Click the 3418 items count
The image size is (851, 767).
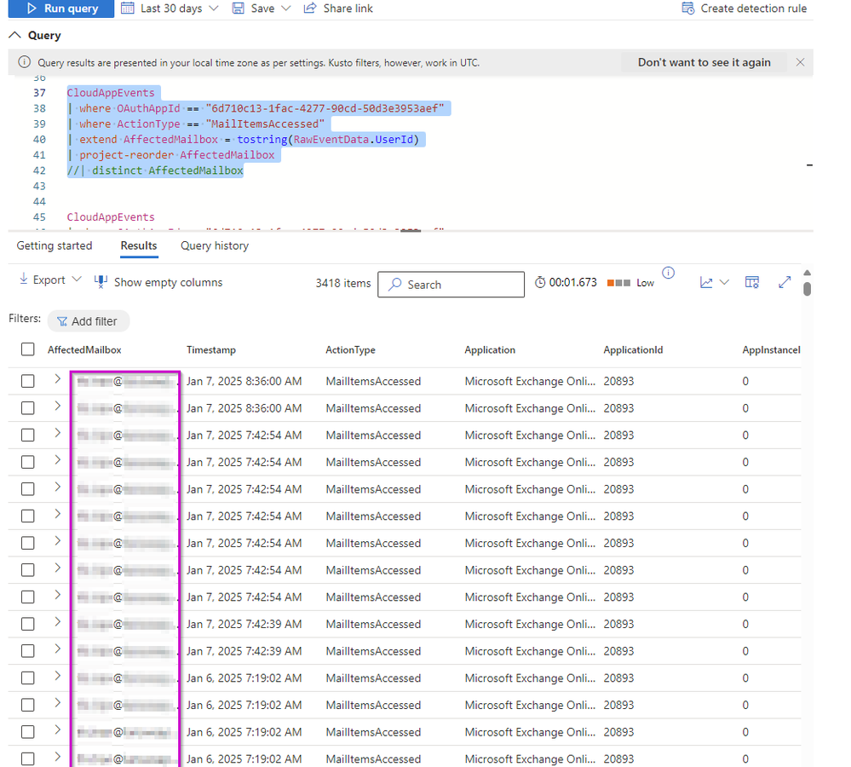pos(343,283)
